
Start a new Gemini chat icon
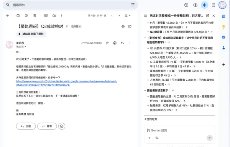click(x=207, y=16)
